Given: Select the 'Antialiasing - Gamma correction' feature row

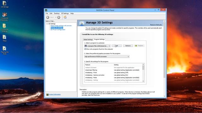Looking at the screenshot, I should [x=113, y=75].
